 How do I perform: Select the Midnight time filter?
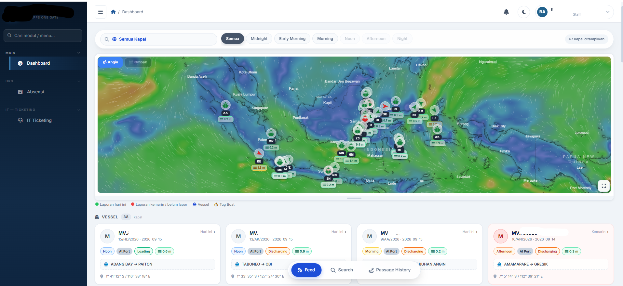tap(259, 39)
